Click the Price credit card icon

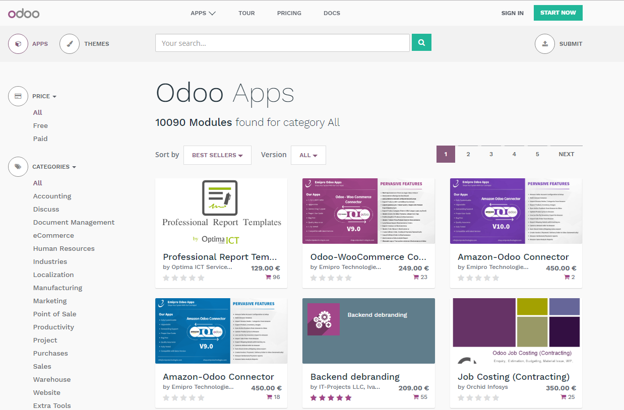(x=18, y=96)
